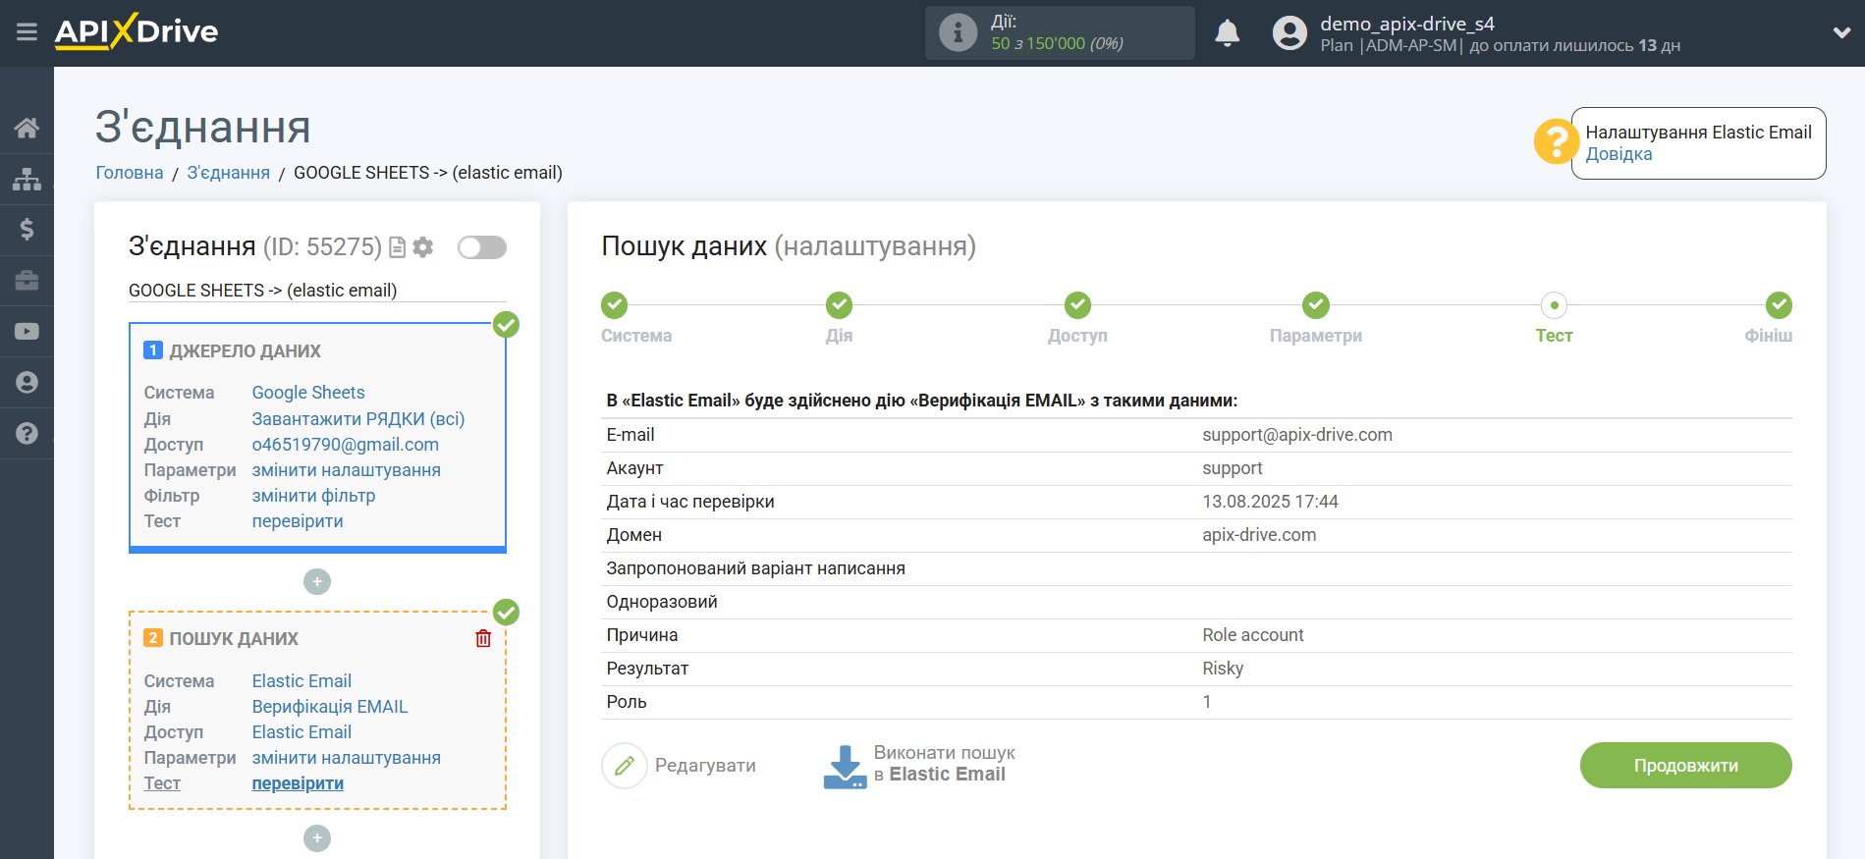The image size is (1865, 859).
Task: Click Завантажити РЯДКИ (всі) action link
Action: (358, 419)
